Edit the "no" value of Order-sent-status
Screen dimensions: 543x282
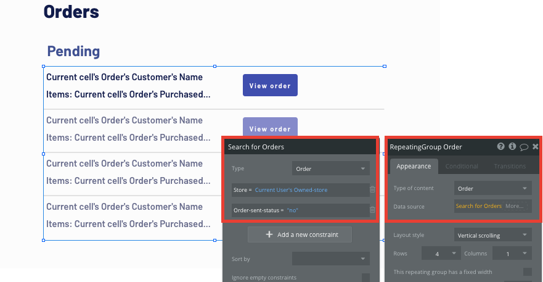292,210
